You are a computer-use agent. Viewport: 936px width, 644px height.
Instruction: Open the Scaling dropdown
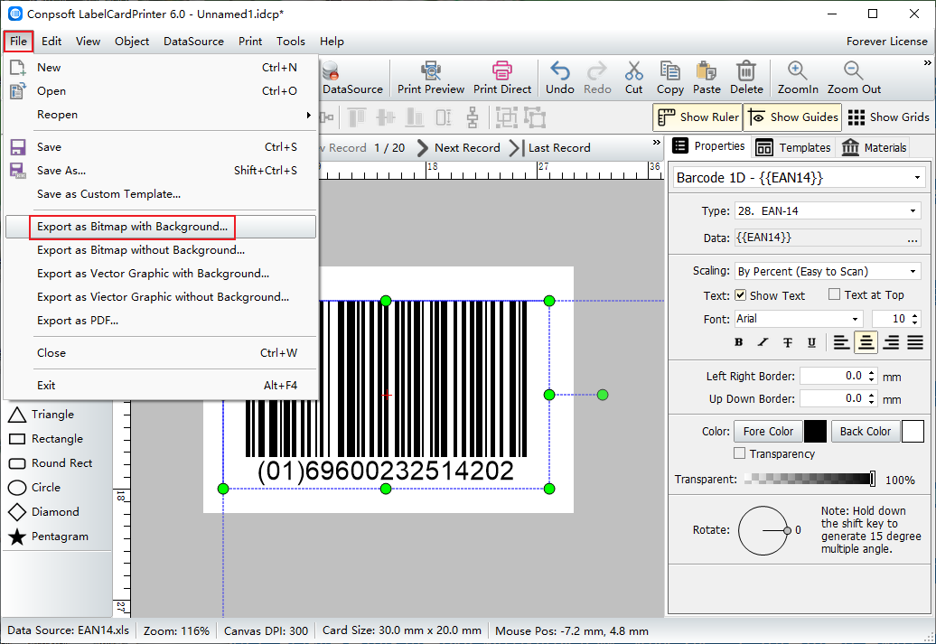[x=913, y=271]
